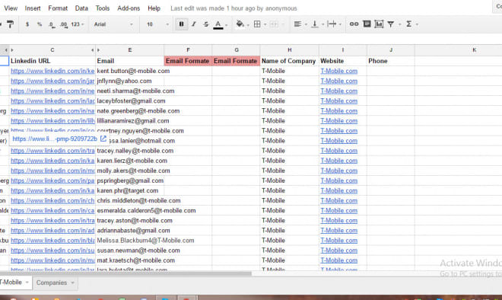The image size is (502, 300).
Task: Open the fill color bucket
Action: [x=240, y=24]
